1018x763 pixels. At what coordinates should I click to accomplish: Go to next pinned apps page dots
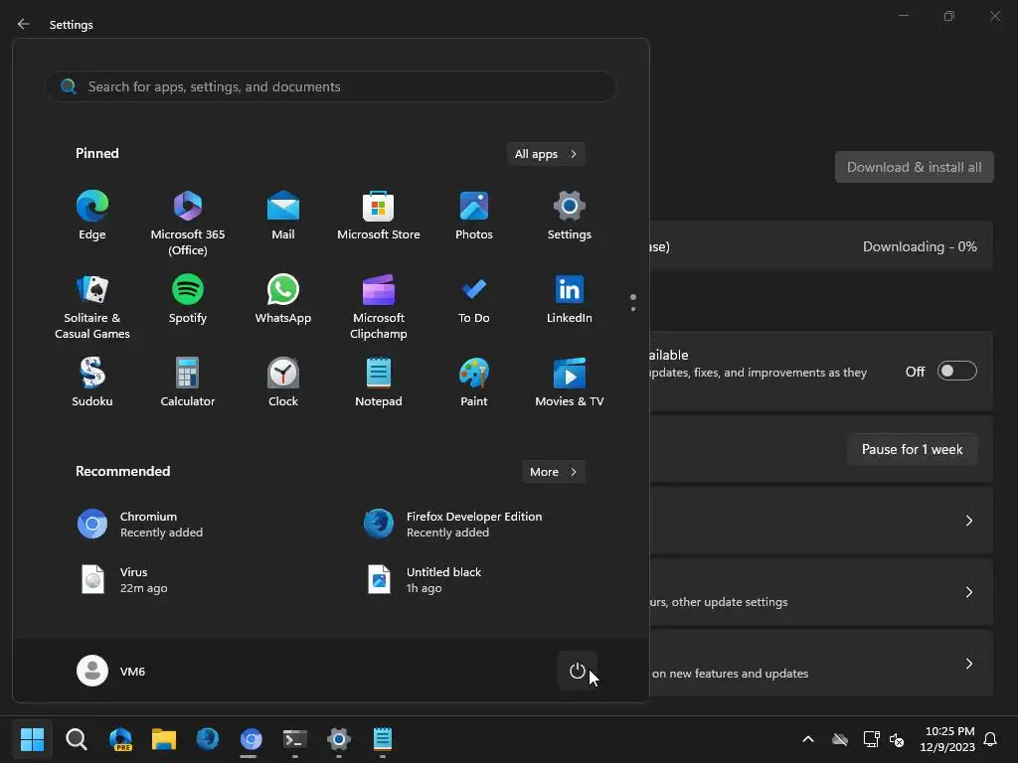tap(633, 302)
